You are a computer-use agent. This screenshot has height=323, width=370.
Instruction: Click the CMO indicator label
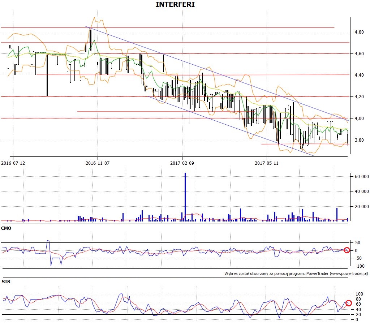[6, 228]
